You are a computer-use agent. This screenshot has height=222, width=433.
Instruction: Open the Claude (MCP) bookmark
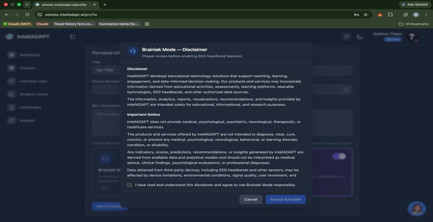point(17,24)
